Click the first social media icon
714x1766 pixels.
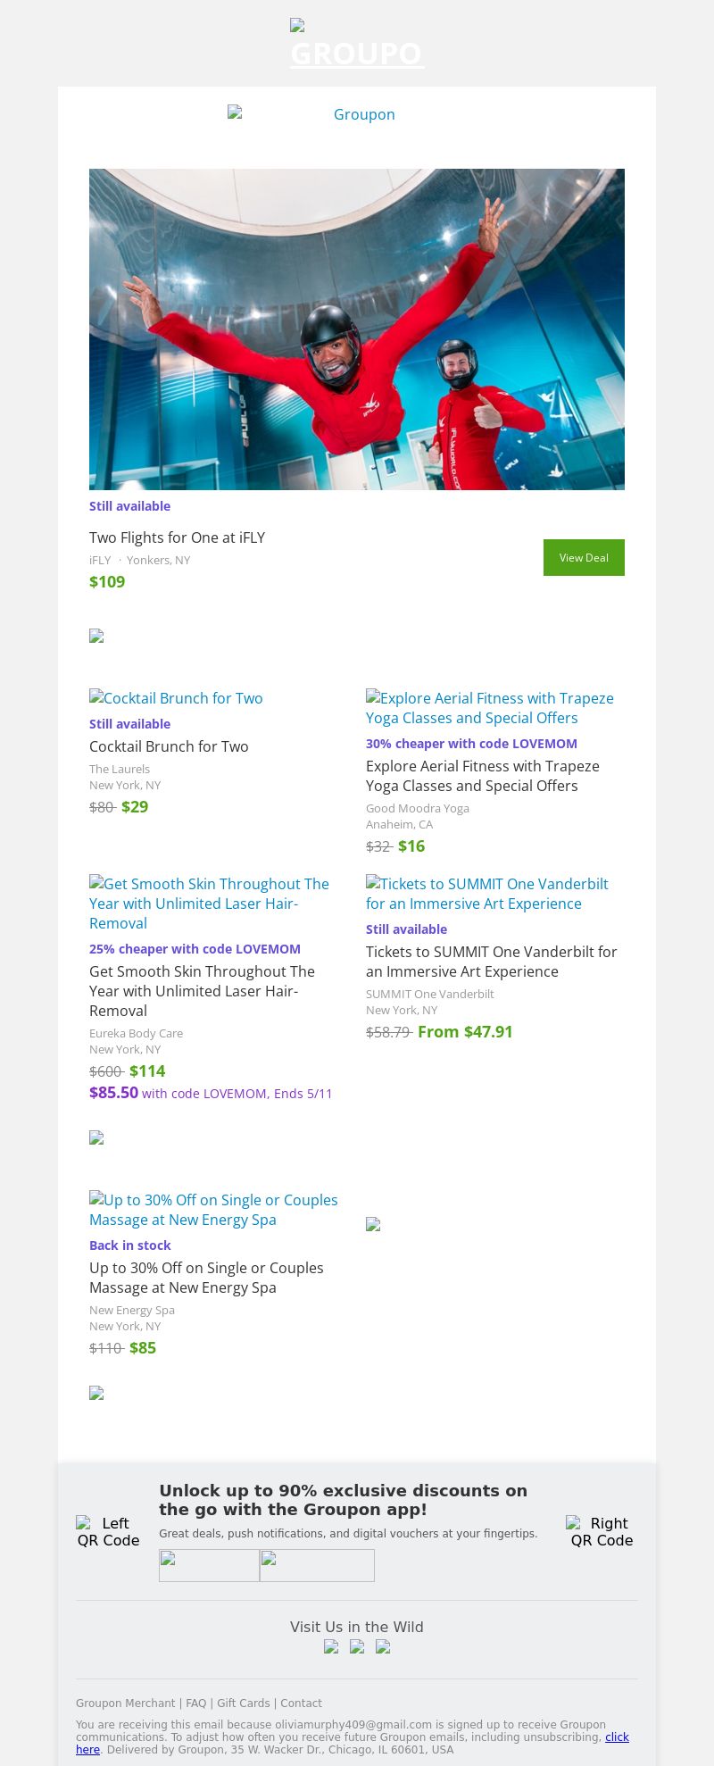[x=331, y=1647]
